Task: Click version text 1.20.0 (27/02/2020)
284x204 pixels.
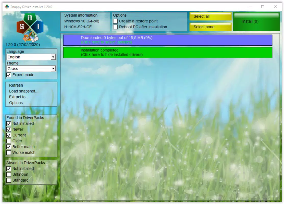Action: (x=22, y=45)
